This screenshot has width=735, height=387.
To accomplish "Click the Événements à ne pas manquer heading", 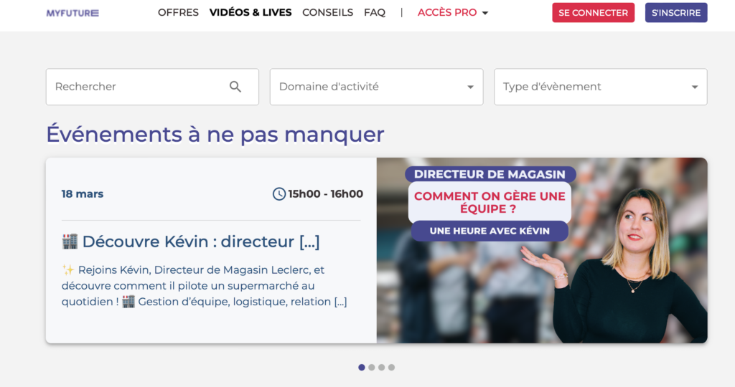I will (x=215, y=134).
